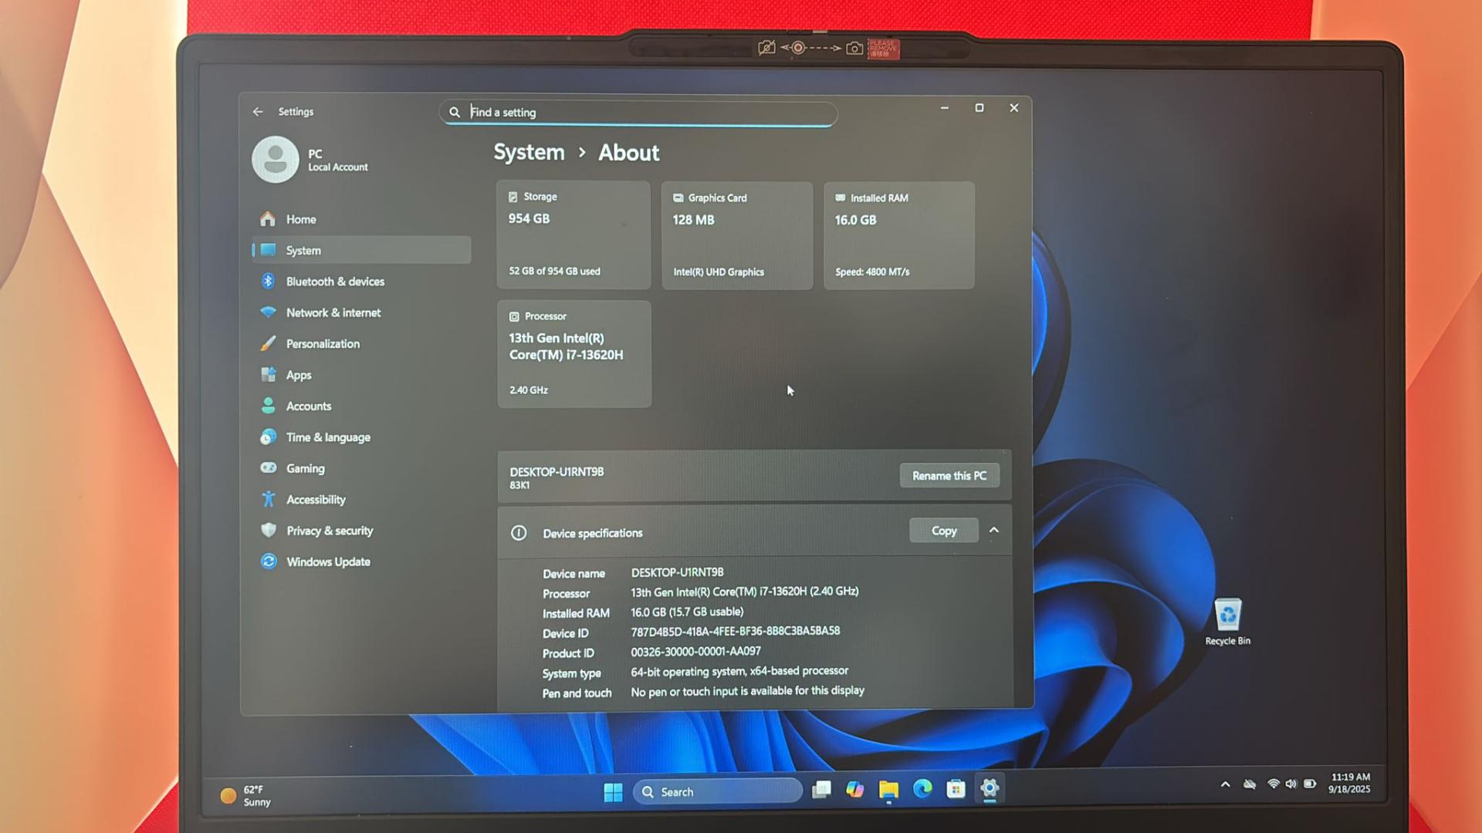
Task: Open Wi-Fi network tray icon
Action: [1274, 784]
